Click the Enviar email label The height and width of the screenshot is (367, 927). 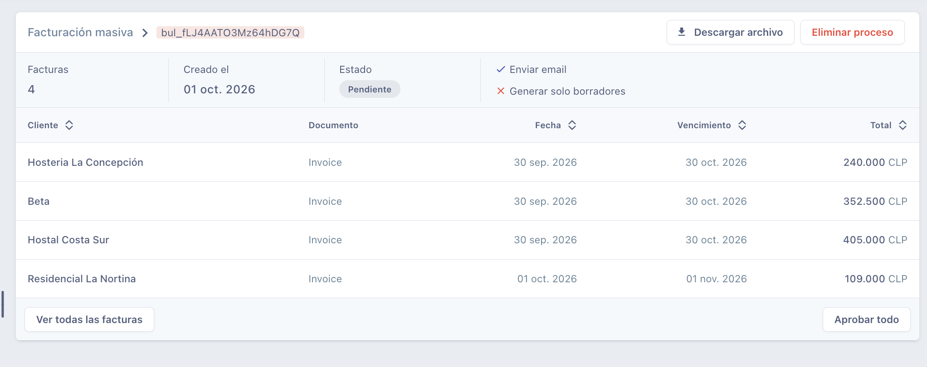click(538, 69)
